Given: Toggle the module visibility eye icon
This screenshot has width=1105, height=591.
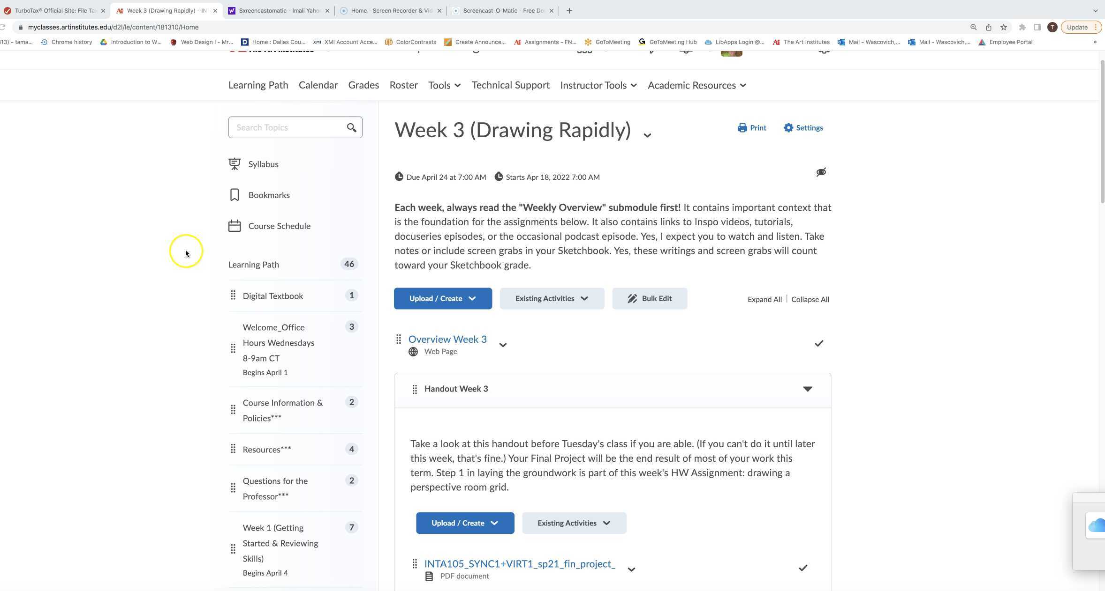Looking at the screenshot, I should coord(821,172).
